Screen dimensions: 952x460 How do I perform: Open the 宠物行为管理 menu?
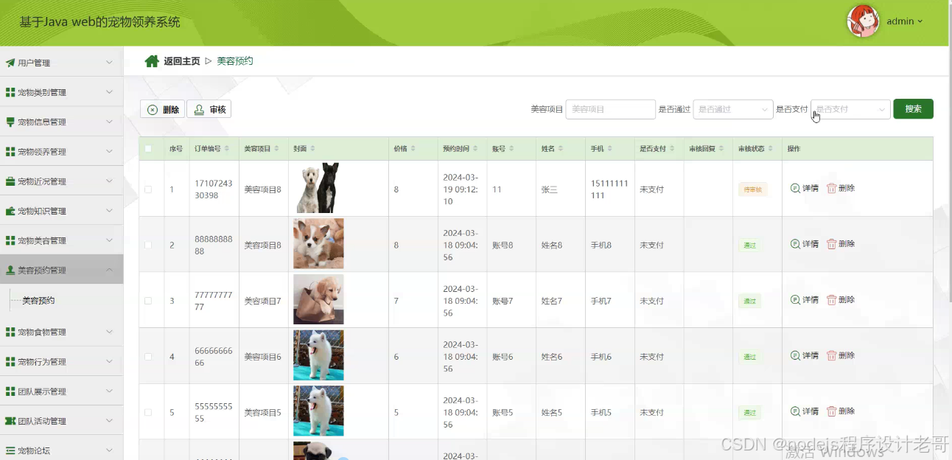(x=61, y=362)
